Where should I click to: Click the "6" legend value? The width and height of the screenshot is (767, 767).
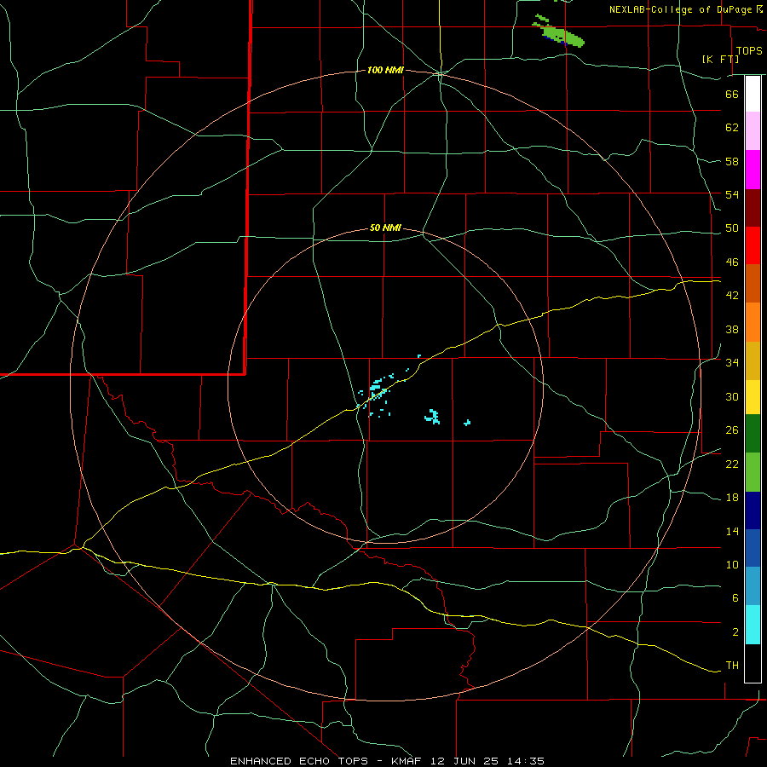click(735, 598)
